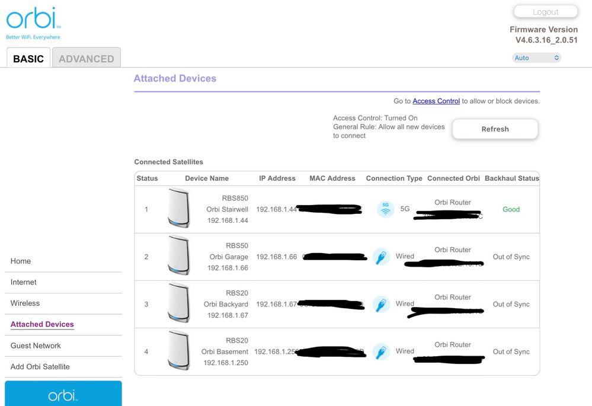Click the 5G wireless icon for Orbi Stairwell
The image size is (592, 406).
[x=385, y=209]
